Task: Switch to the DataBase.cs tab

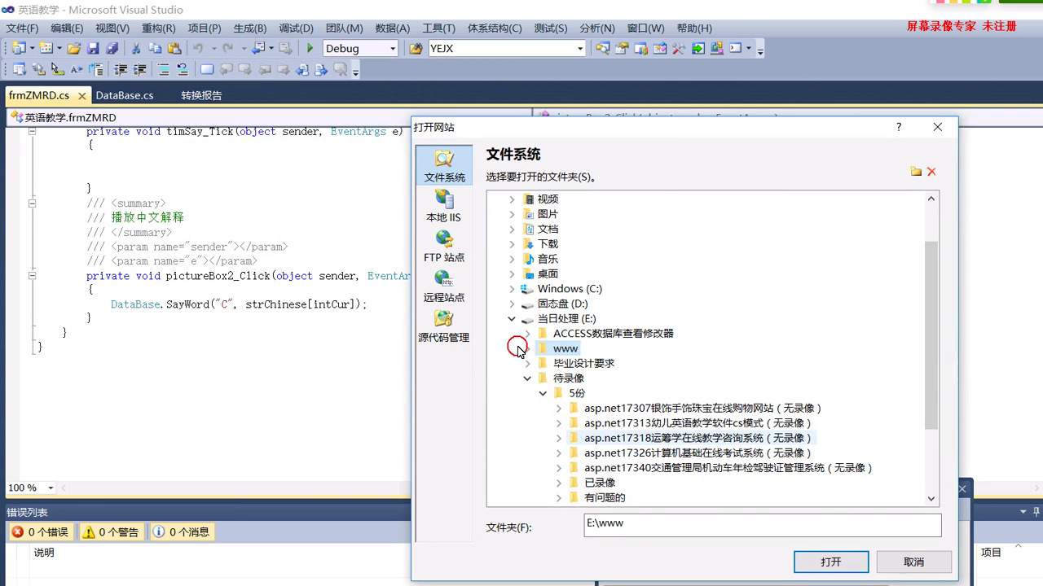Action: 125,95
